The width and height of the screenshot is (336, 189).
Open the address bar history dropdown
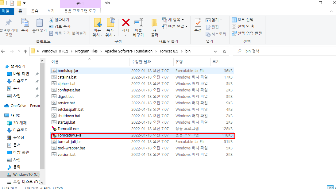[215, 52]
